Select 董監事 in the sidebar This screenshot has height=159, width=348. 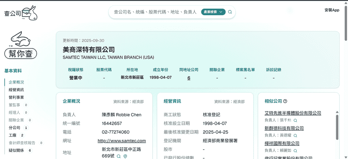click(x=14, y=105)
